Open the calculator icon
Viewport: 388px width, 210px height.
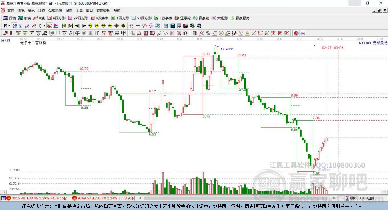coord(172,26)
